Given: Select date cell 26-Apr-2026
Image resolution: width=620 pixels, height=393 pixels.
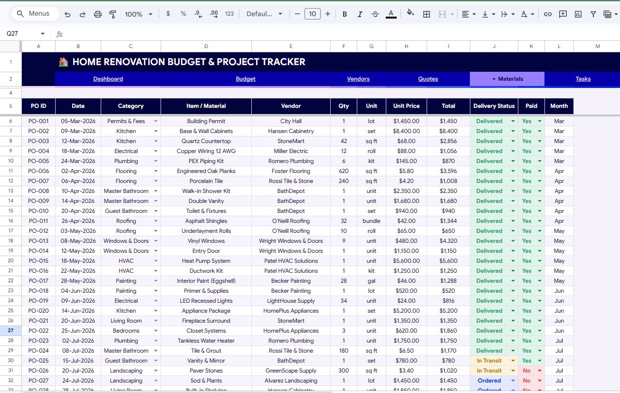Looking at the screenshot, I should point(78,221).
